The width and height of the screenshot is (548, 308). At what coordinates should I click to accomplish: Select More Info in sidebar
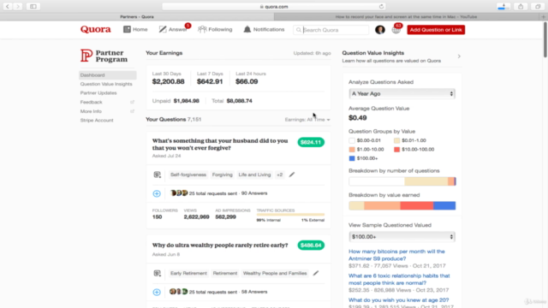91,111
